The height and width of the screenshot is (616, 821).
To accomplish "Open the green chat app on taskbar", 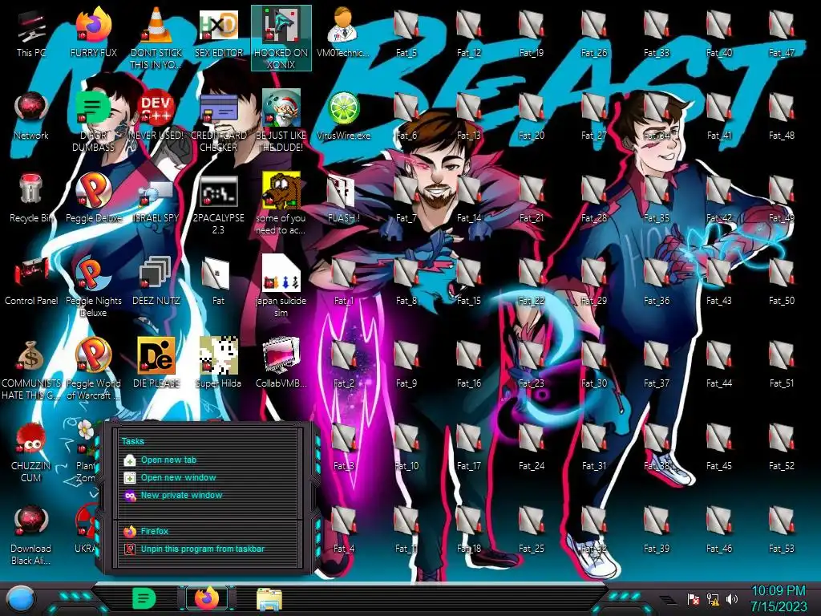I will click(x=144, y=599).
